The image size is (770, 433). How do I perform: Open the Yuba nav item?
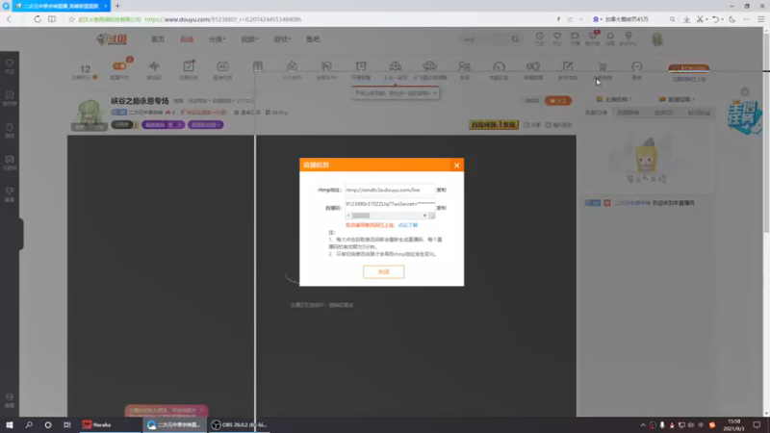tap(313, 39)
